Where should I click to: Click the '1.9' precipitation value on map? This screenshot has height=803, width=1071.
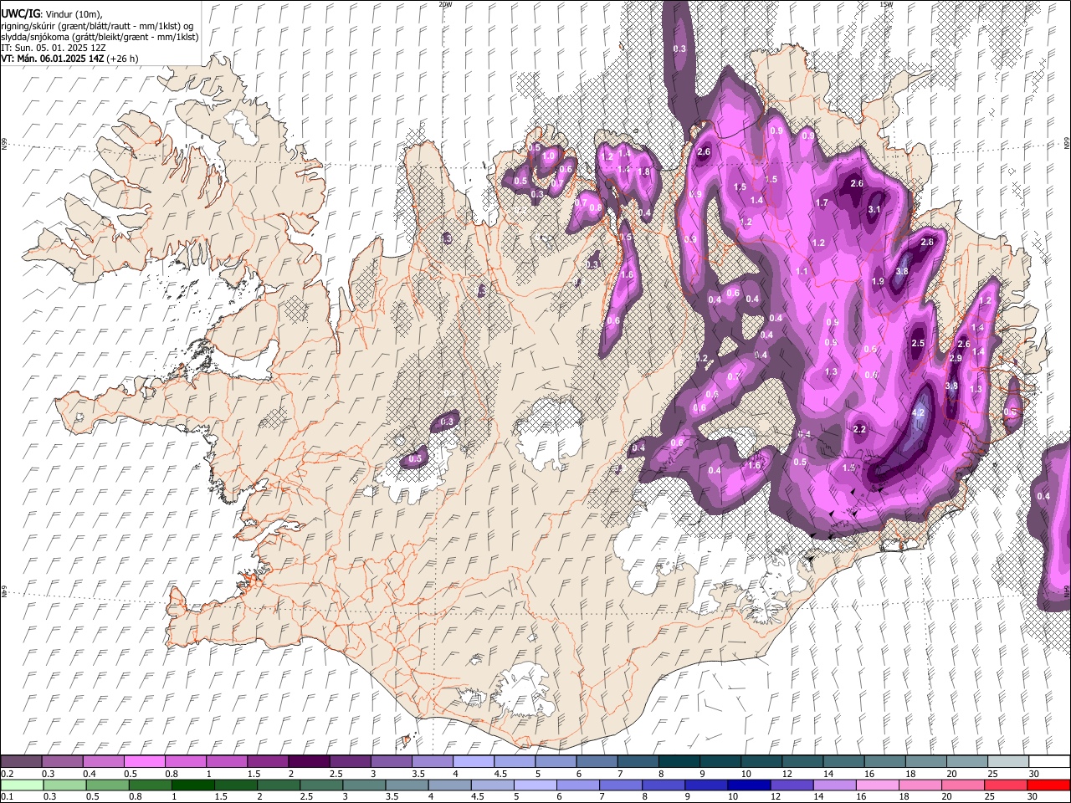coord(878,281)
